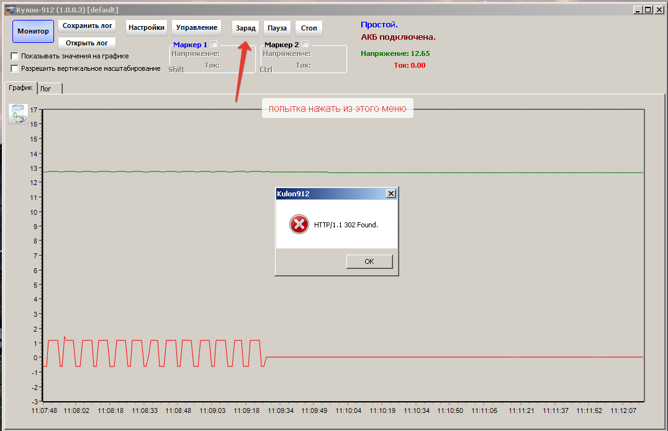Viewport: 668px width, 431px height.
Task: Open the Управление control panel
Action: 197,27
